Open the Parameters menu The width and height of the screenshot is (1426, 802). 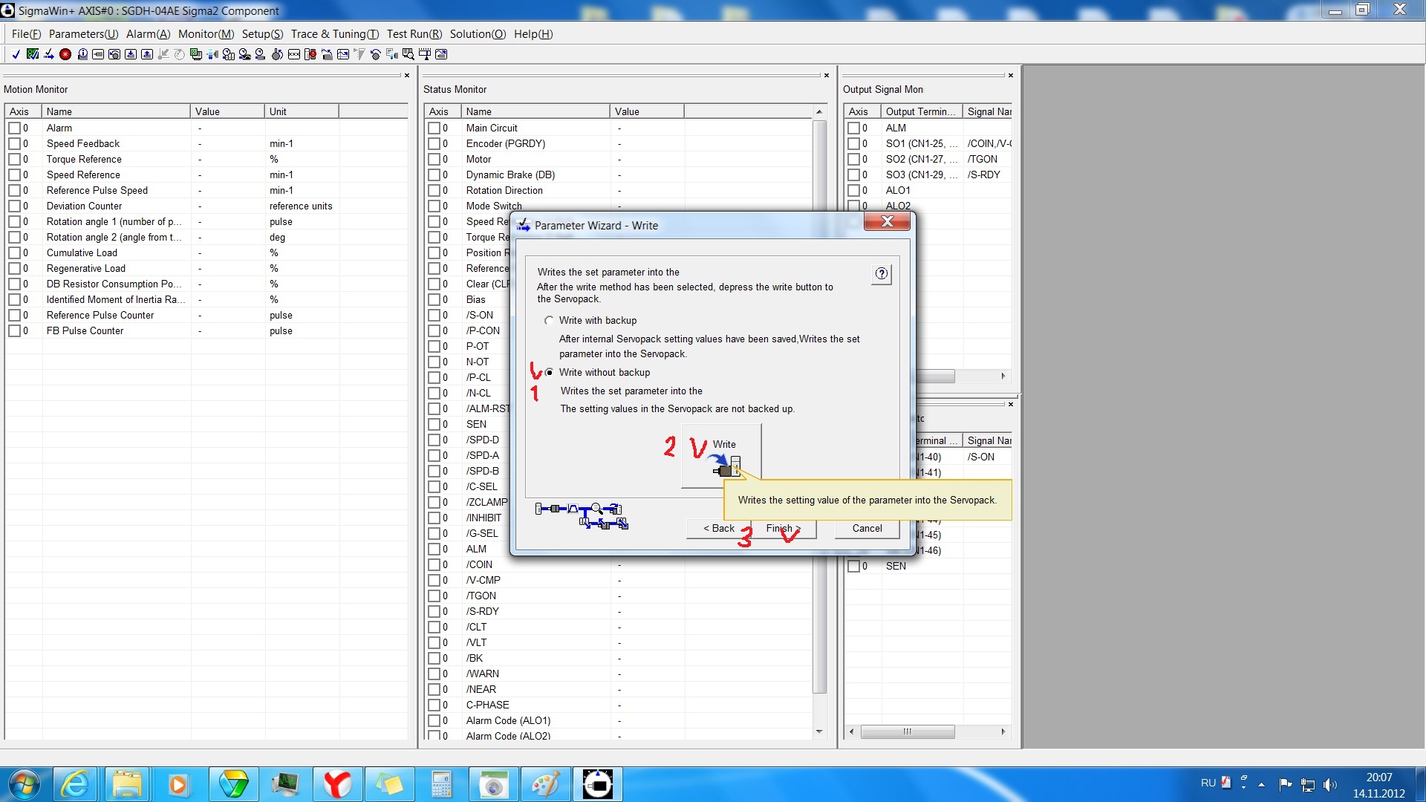83,34
